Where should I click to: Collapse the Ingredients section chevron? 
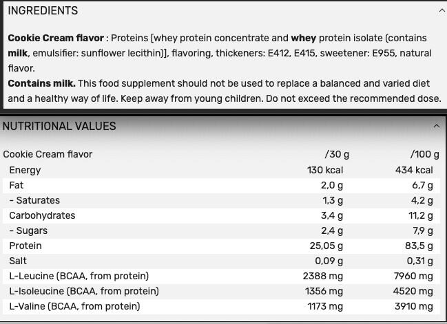(441, 10)
